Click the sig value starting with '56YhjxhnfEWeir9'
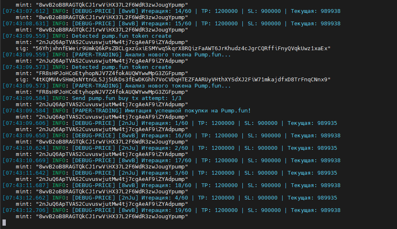 [181, 49]
